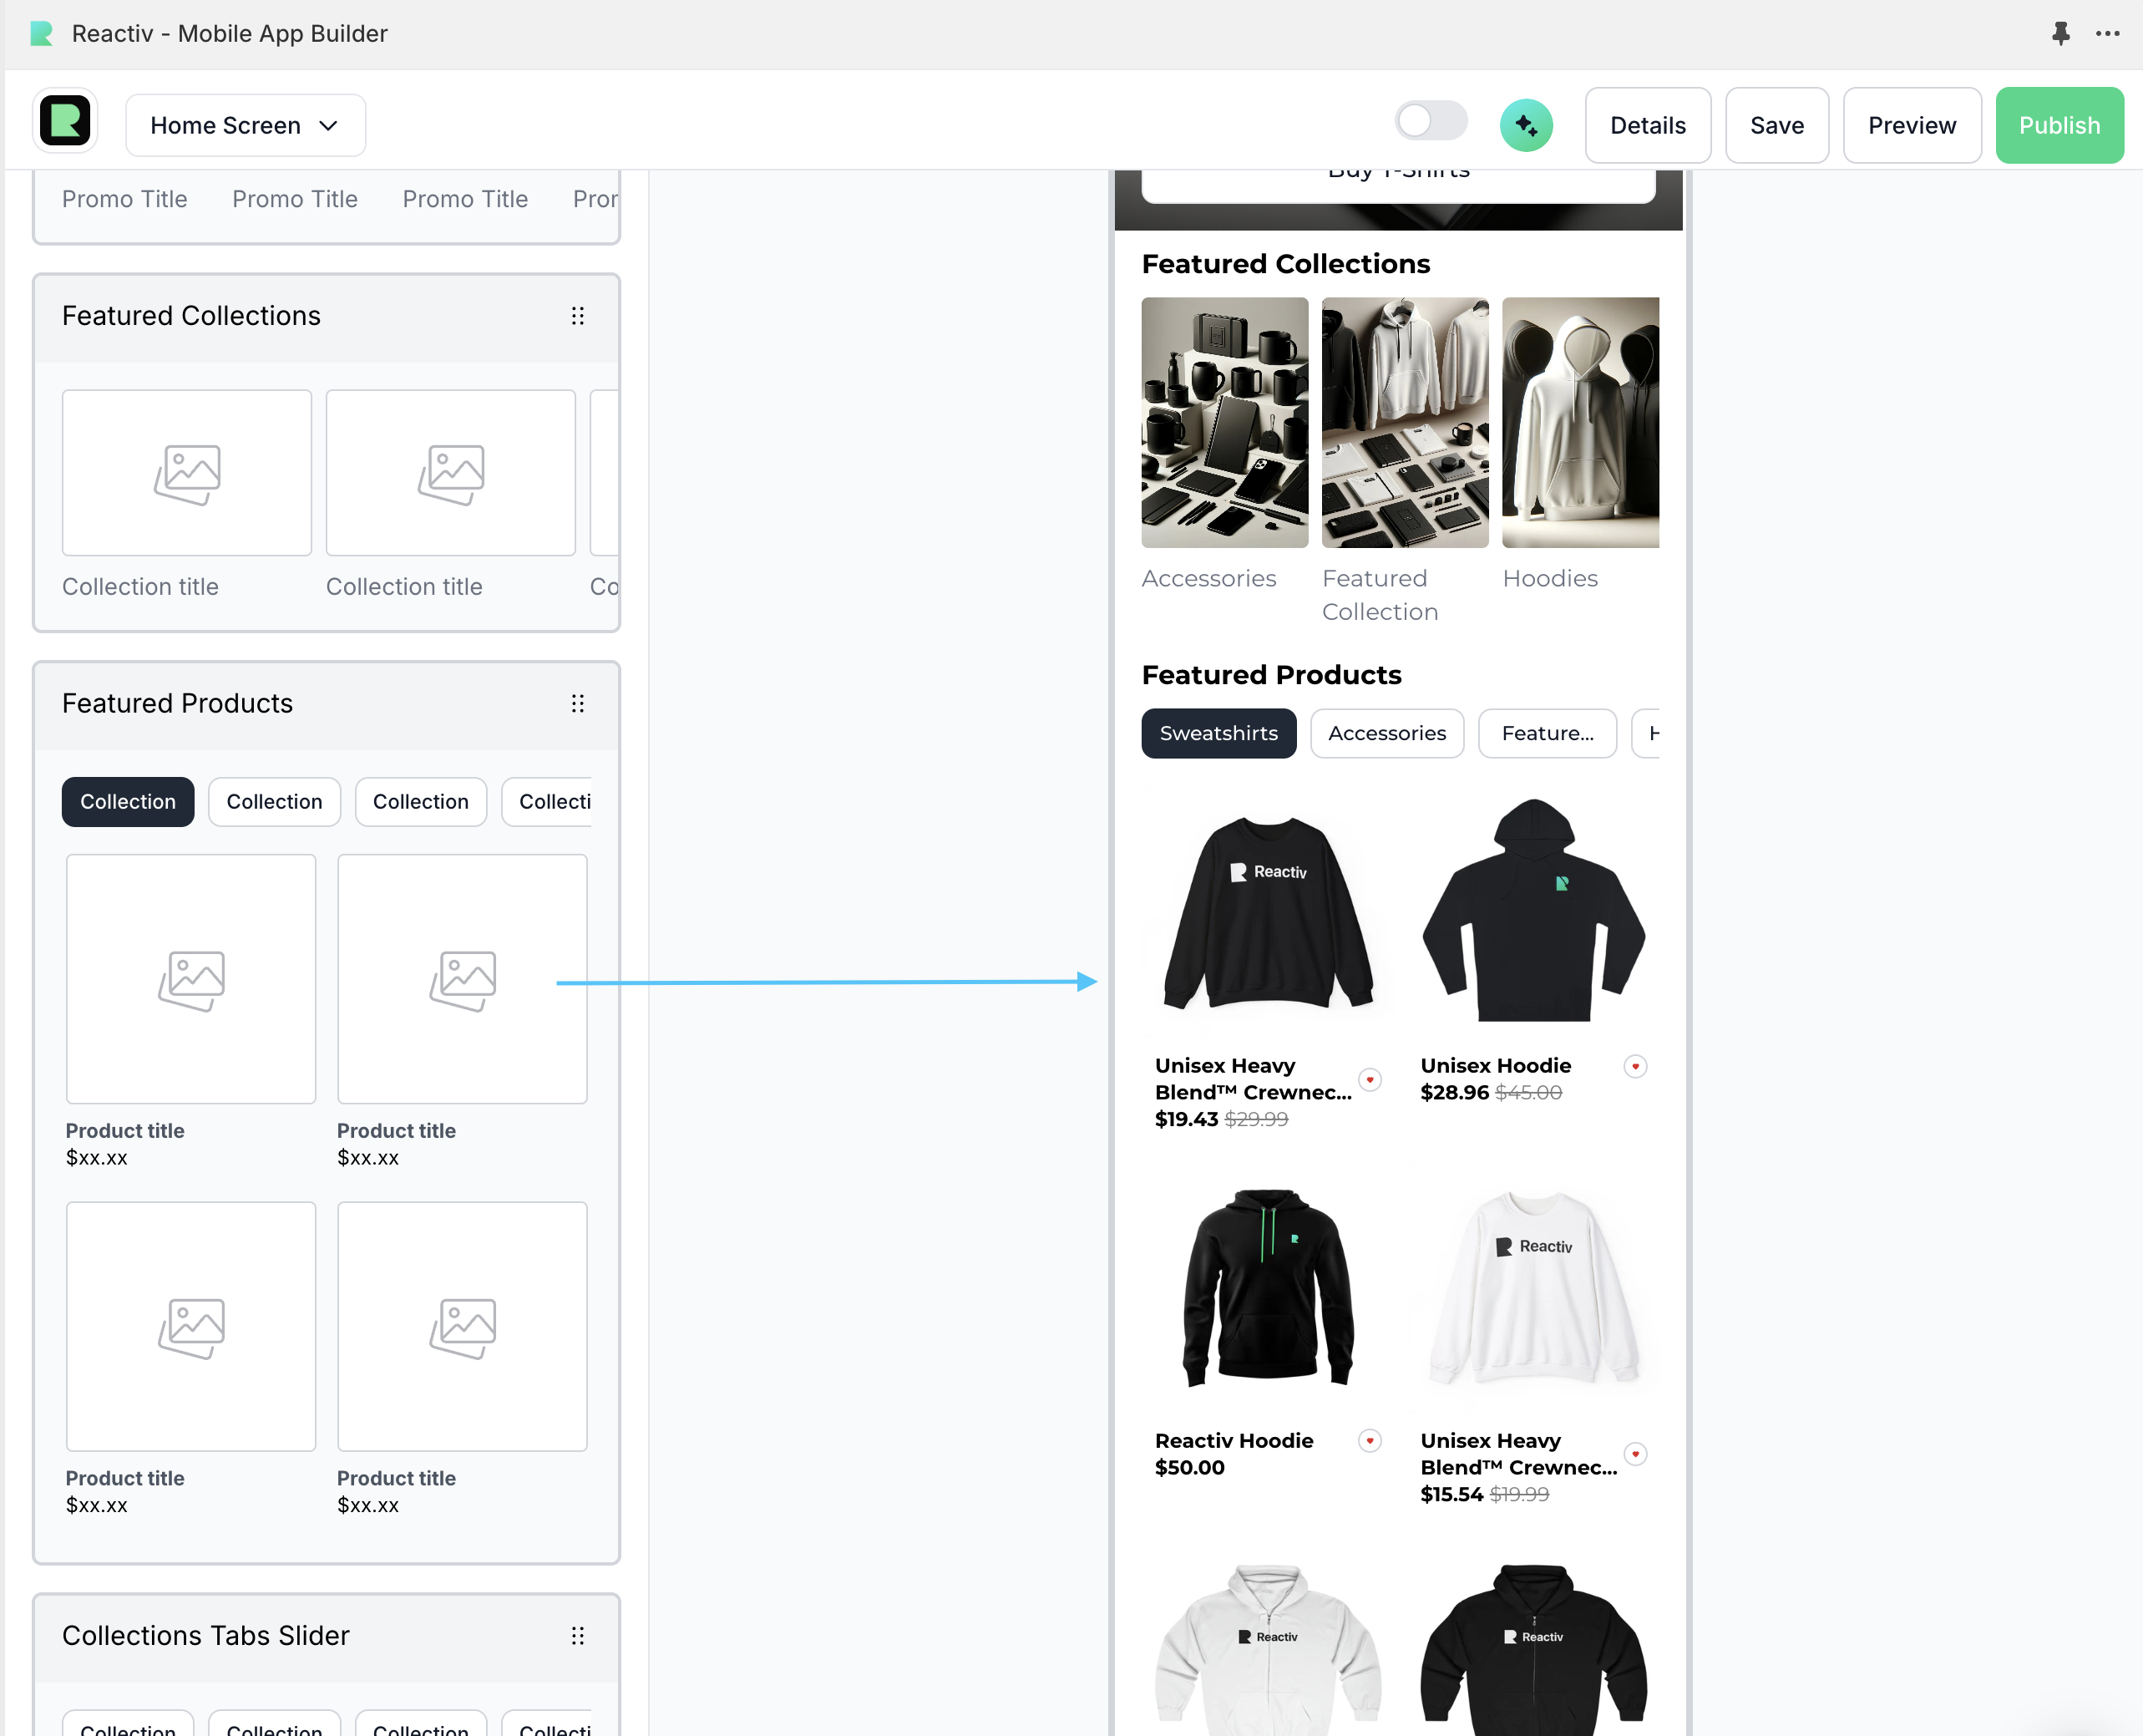The height and width of the screenshot is (1736, 2143).
Task: Open the Hoodies collection thumbnail
Action: click(1579, 422)
